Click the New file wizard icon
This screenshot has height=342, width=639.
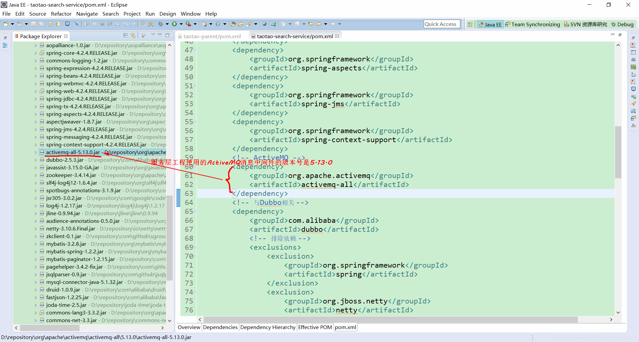(x=6, y=24)
